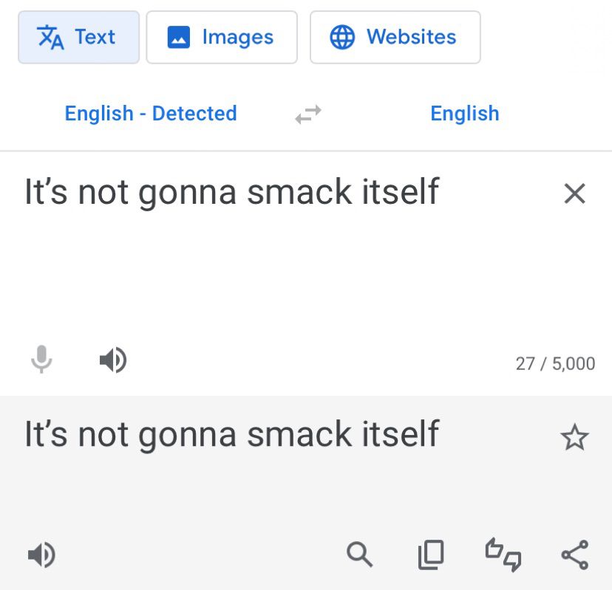This screenshot has width=612, height=590.
Task: Click the globe icon in Websites tab
Action: [342, 37]
